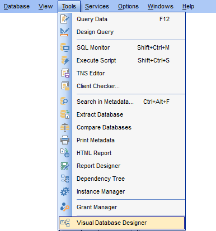This screenshot has width=216, height=231.
Task: Select Extract Database
Action: click(x=122, y=114)
